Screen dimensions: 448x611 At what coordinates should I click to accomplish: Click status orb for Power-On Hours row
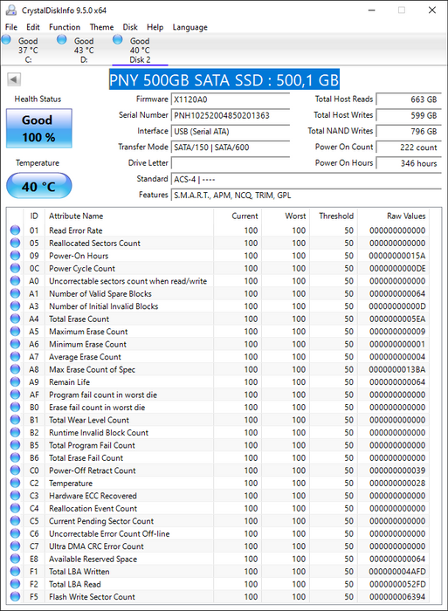tap(15, 256)
